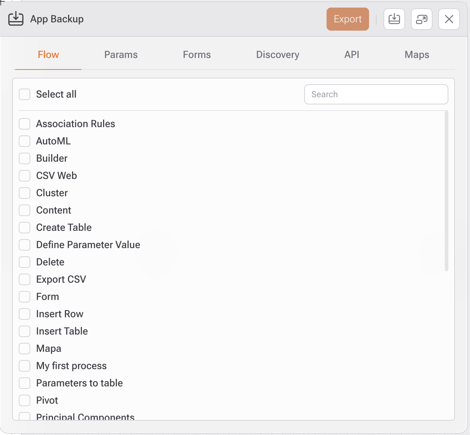Click the App Backup title icon
The height and width of the screenshot is (435, 470).
tap(16, 19)
